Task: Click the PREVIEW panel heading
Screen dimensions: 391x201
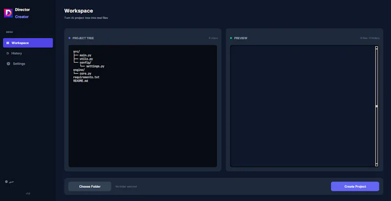Action: pos(240,38)
